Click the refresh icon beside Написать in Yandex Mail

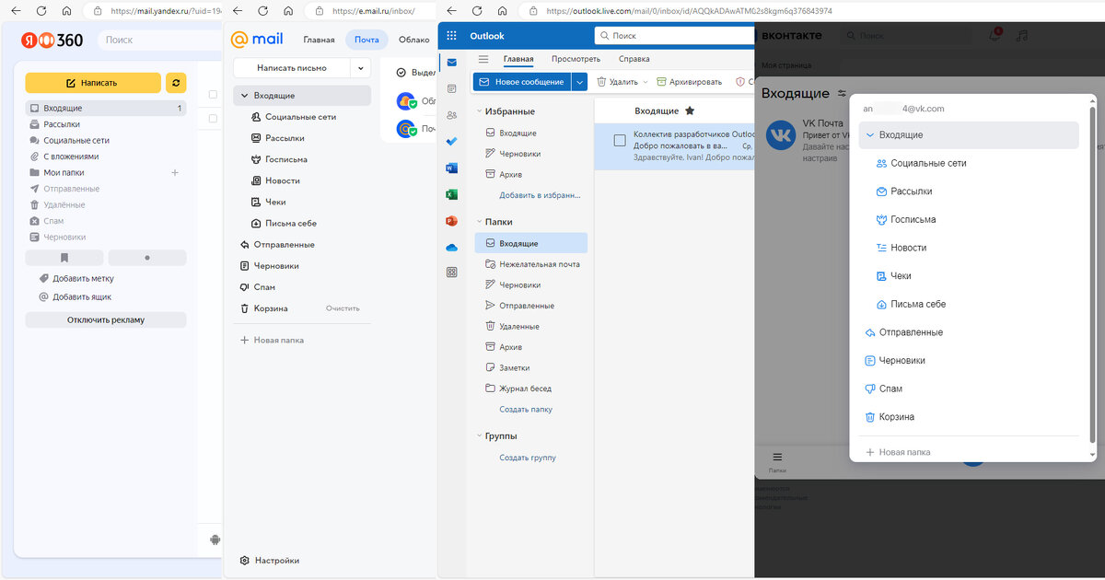pyautogui.click(x=176, y=83)
